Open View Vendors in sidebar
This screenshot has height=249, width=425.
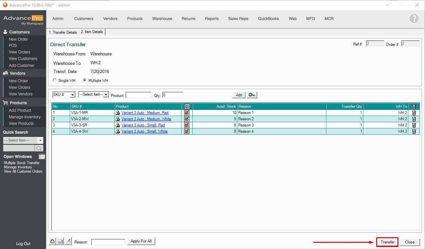tap(21, 94)
